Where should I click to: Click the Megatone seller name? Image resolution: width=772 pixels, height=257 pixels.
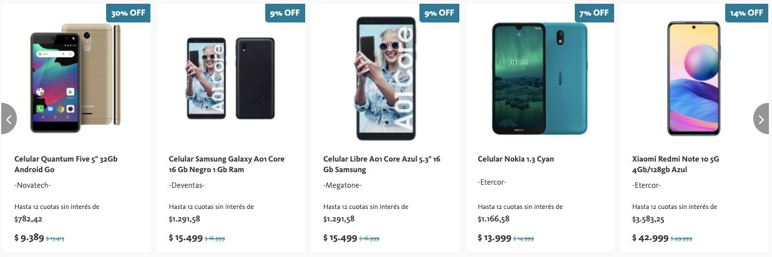pyautogui.click(x=343, y=185)
